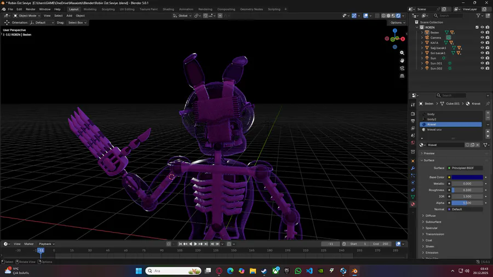Open the Render menu in top bar
The width and height of the screenshot is (493, 277).
point(31,9)
